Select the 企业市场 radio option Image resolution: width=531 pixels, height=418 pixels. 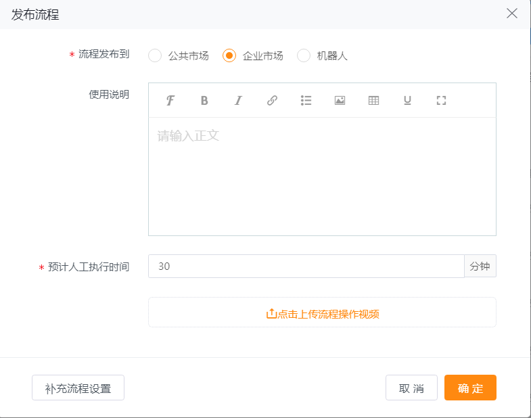point(230,55)
